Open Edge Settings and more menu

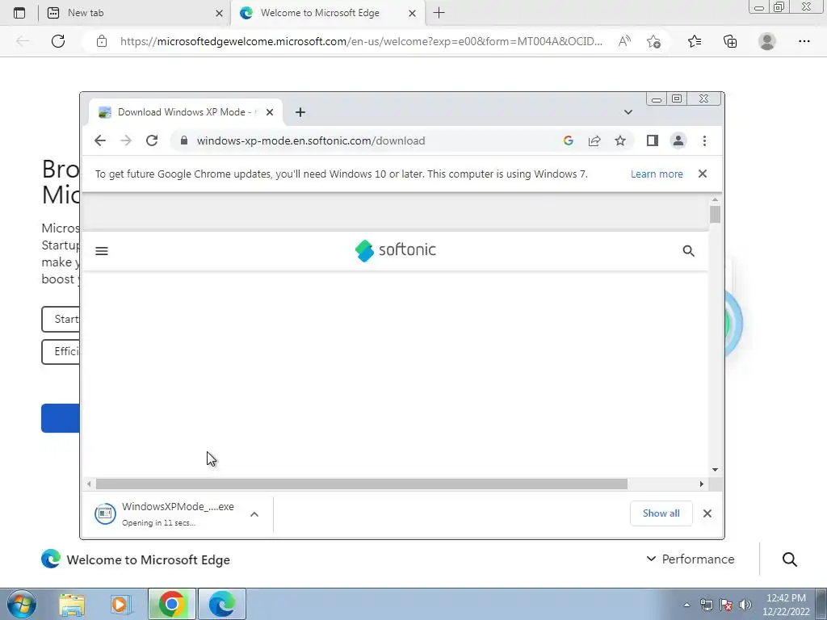(x=804, y=41)
